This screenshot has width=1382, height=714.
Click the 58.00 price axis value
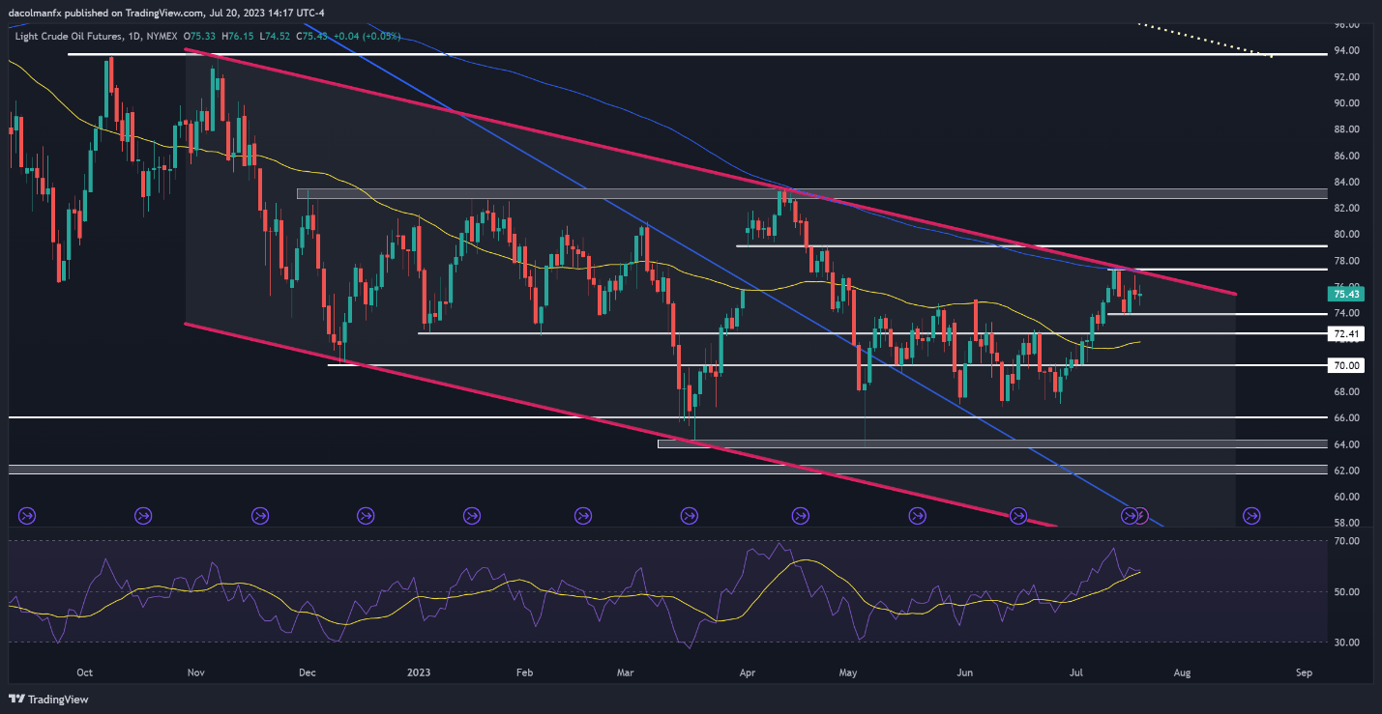click(1348, 523)
